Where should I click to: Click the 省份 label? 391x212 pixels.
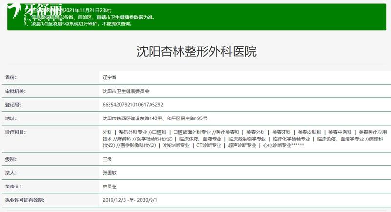click(x=11, y=77)
